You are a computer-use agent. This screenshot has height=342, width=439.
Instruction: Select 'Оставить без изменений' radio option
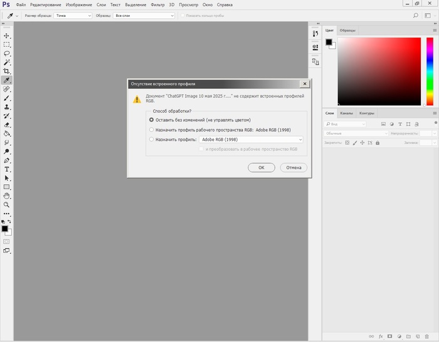[151, 120]
